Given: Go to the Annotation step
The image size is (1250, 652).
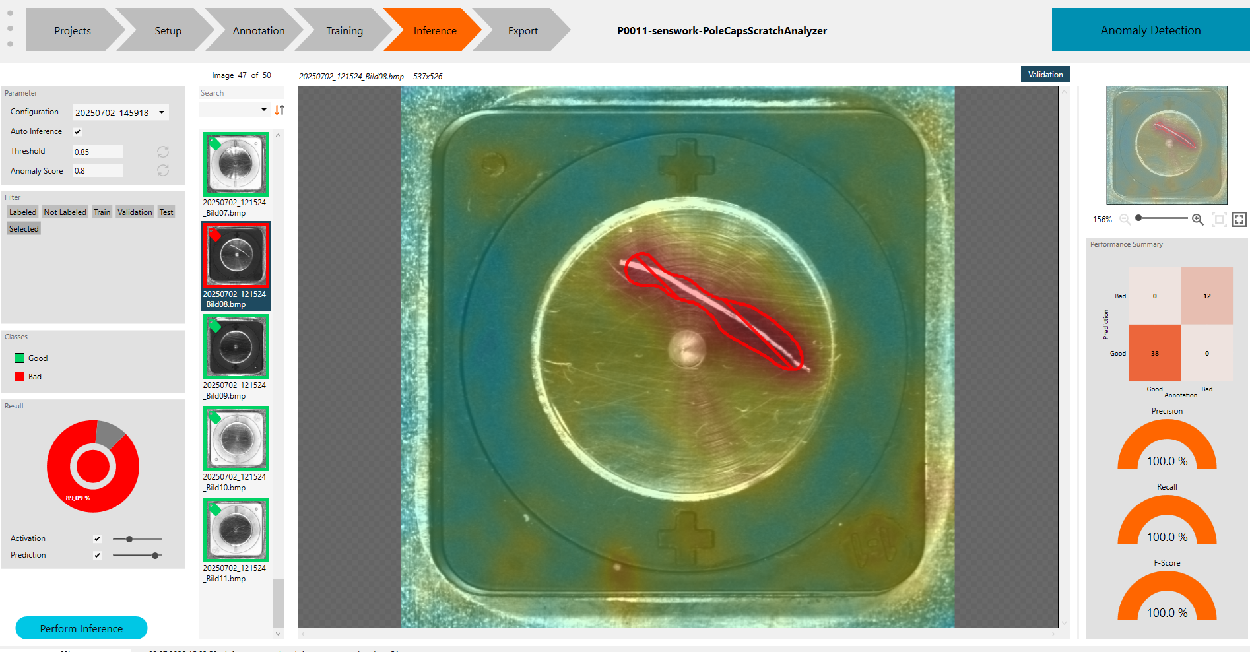Looking at the screenshot, I should click(259, 30).
